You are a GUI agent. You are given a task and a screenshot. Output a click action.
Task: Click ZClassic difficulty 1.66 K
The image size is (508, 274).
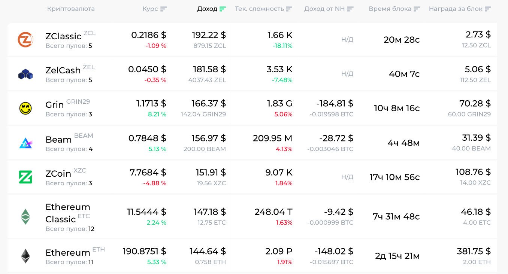click(x=280, y=35)
